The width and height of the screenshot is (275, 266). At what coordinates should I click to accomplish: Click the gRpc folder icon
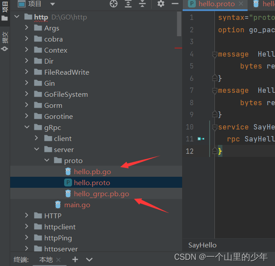[38, 127]
